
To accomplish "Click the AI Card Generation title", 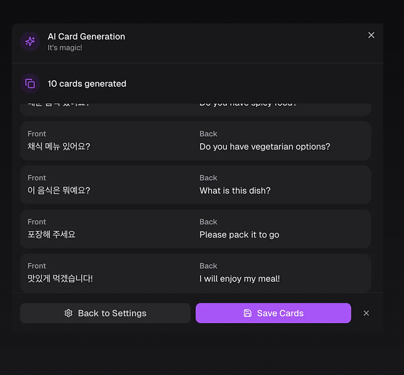I will [86, 36].
